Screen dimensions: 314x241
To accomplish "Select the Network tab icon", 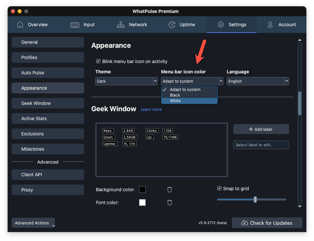I will pyautogui.click(x=120, y=25).
